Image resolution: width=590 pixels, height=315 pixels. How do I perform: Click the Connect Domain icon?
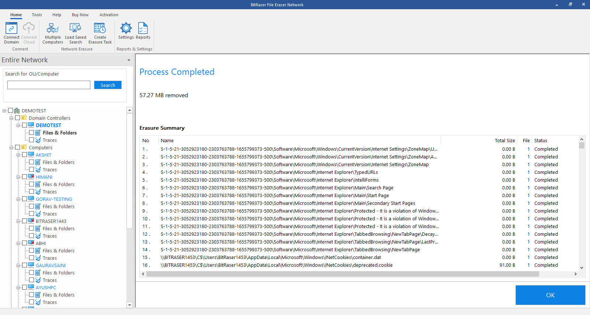pyautogui.click(x=11, y=28)
